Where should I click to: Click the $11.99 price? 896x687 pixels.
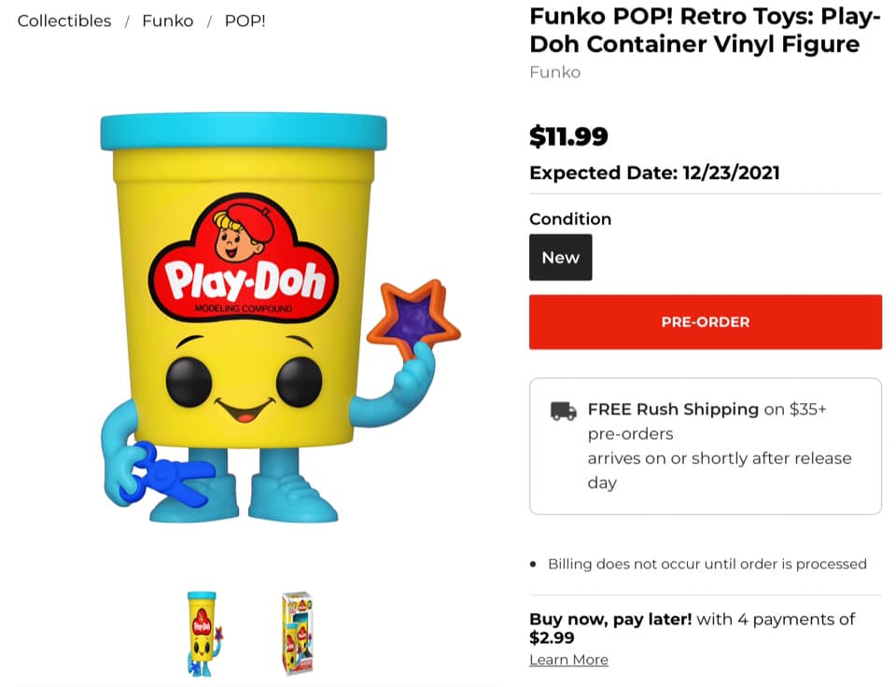pyautogui.click(x=568, y=136)
